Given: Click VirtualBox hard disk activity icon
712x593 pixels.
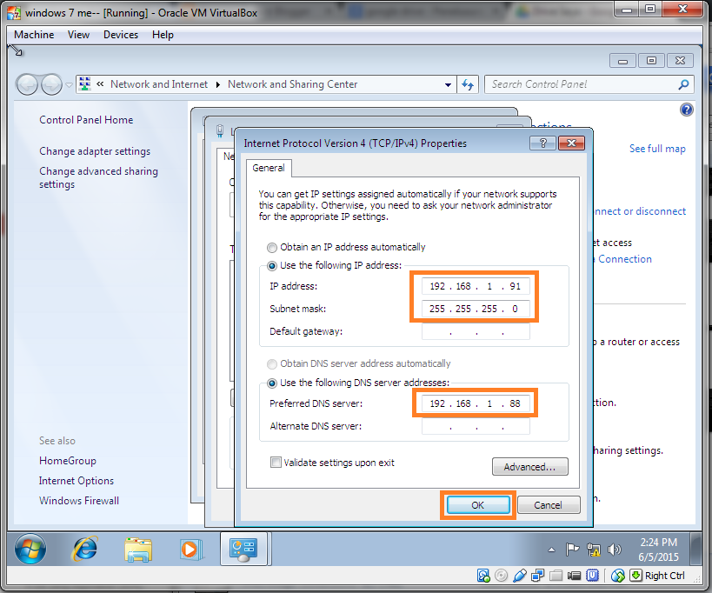Looking at the screenshot, I should (x=483, y=576).
